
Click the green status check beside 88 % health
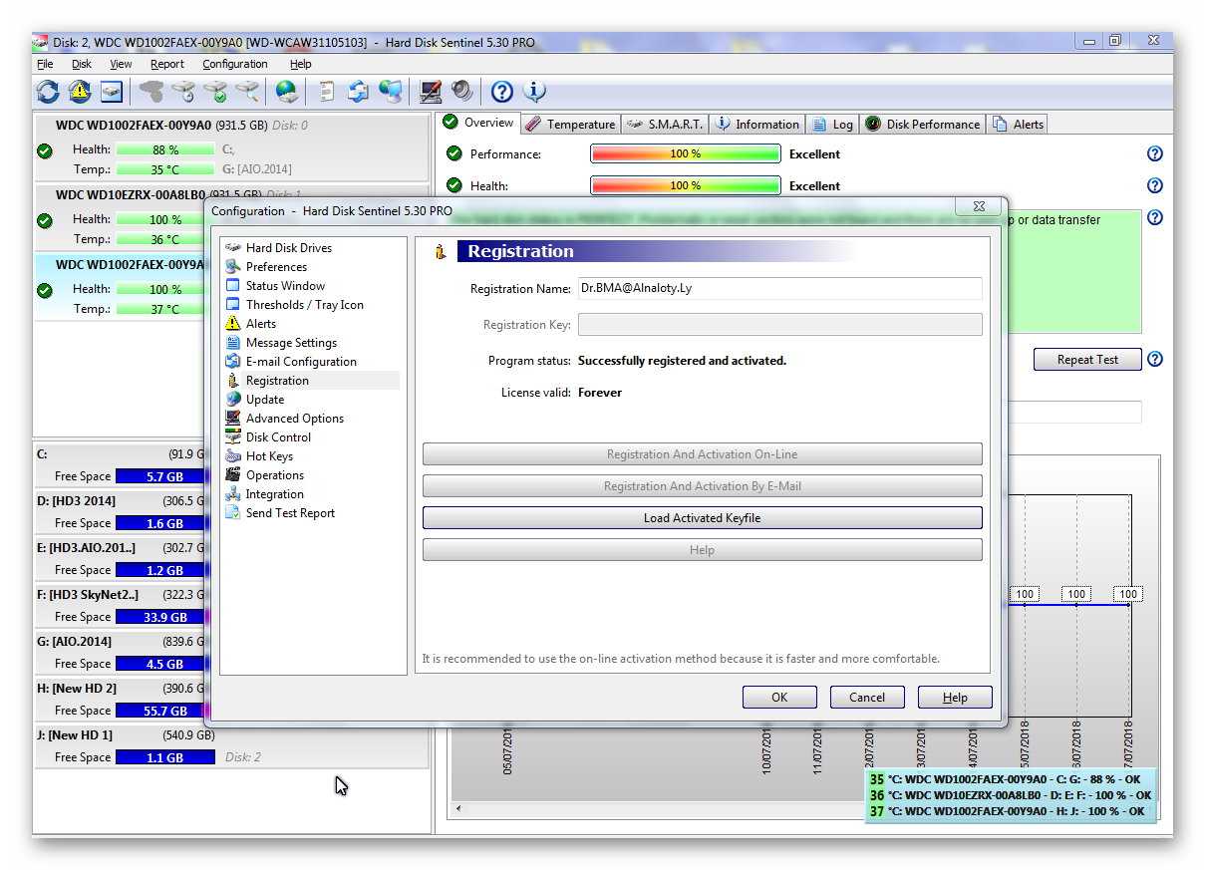click(x=44, y=151)
